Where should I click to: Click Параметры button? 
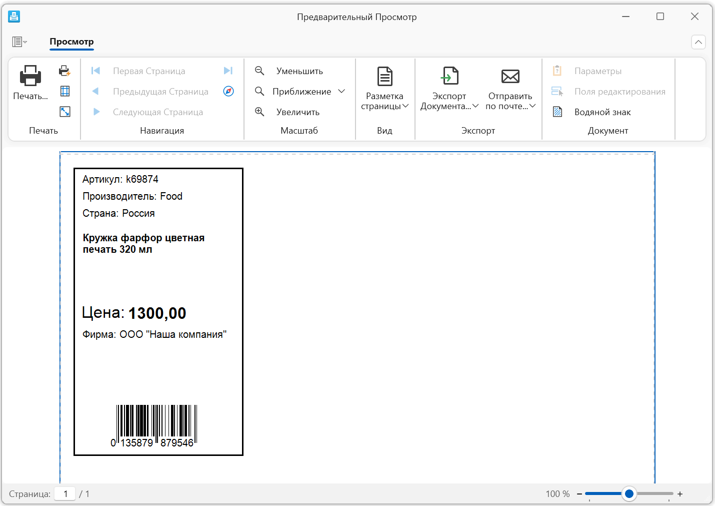(598, 71)
